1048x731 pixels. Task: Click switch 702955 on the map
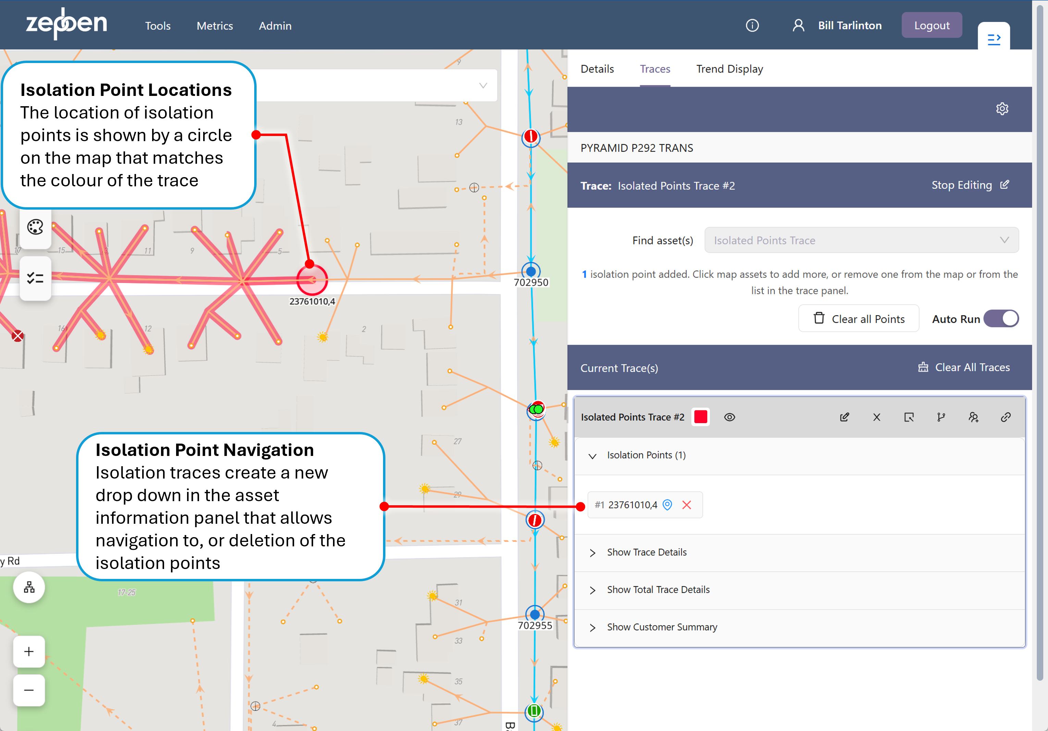pyautogui.click(x=534, y=615)
